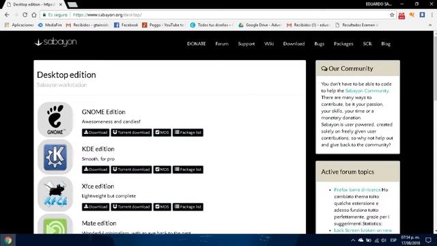
Task: Open GNOME Edition package list
Action: 188,133
